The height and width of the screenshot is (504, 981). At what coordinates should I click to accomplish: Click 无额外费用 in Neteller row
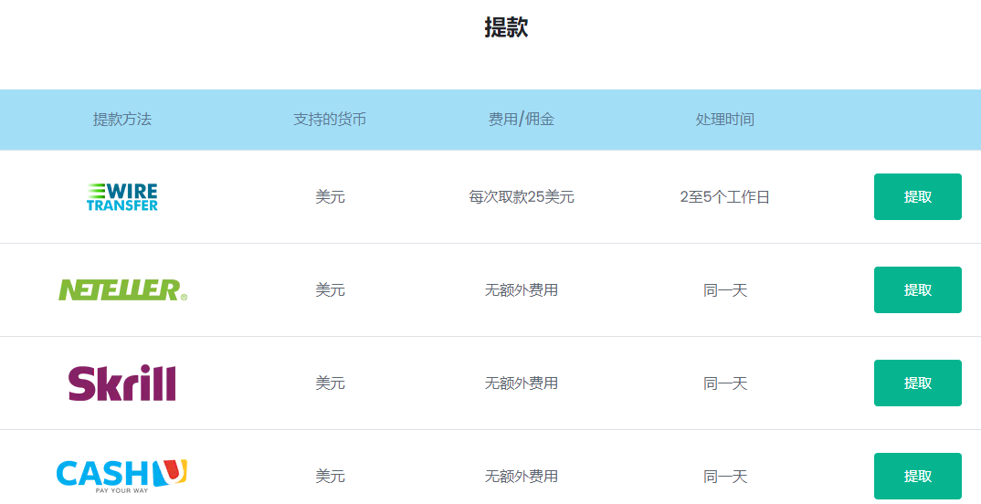tap(522, 290)
